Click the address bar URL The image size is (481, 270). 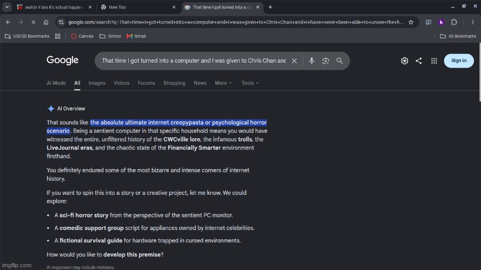click(235, 22)
